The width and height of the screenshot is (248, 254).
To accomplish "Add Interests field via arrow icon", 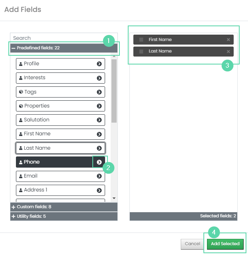I will (x=99, y=78).
